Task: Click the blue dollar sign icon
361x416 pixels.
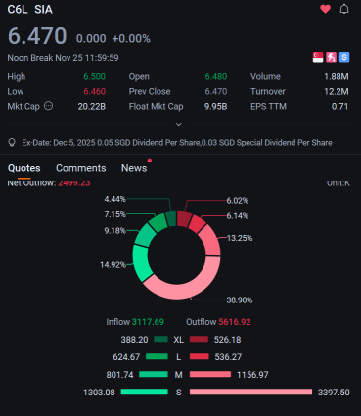Action: [344, 57]
